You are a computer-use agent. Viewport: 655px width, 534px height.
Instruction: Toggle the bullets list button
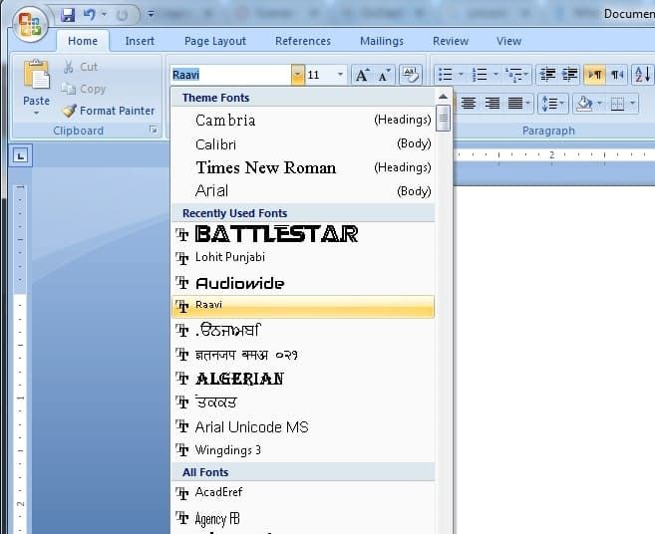coord(445,76)
